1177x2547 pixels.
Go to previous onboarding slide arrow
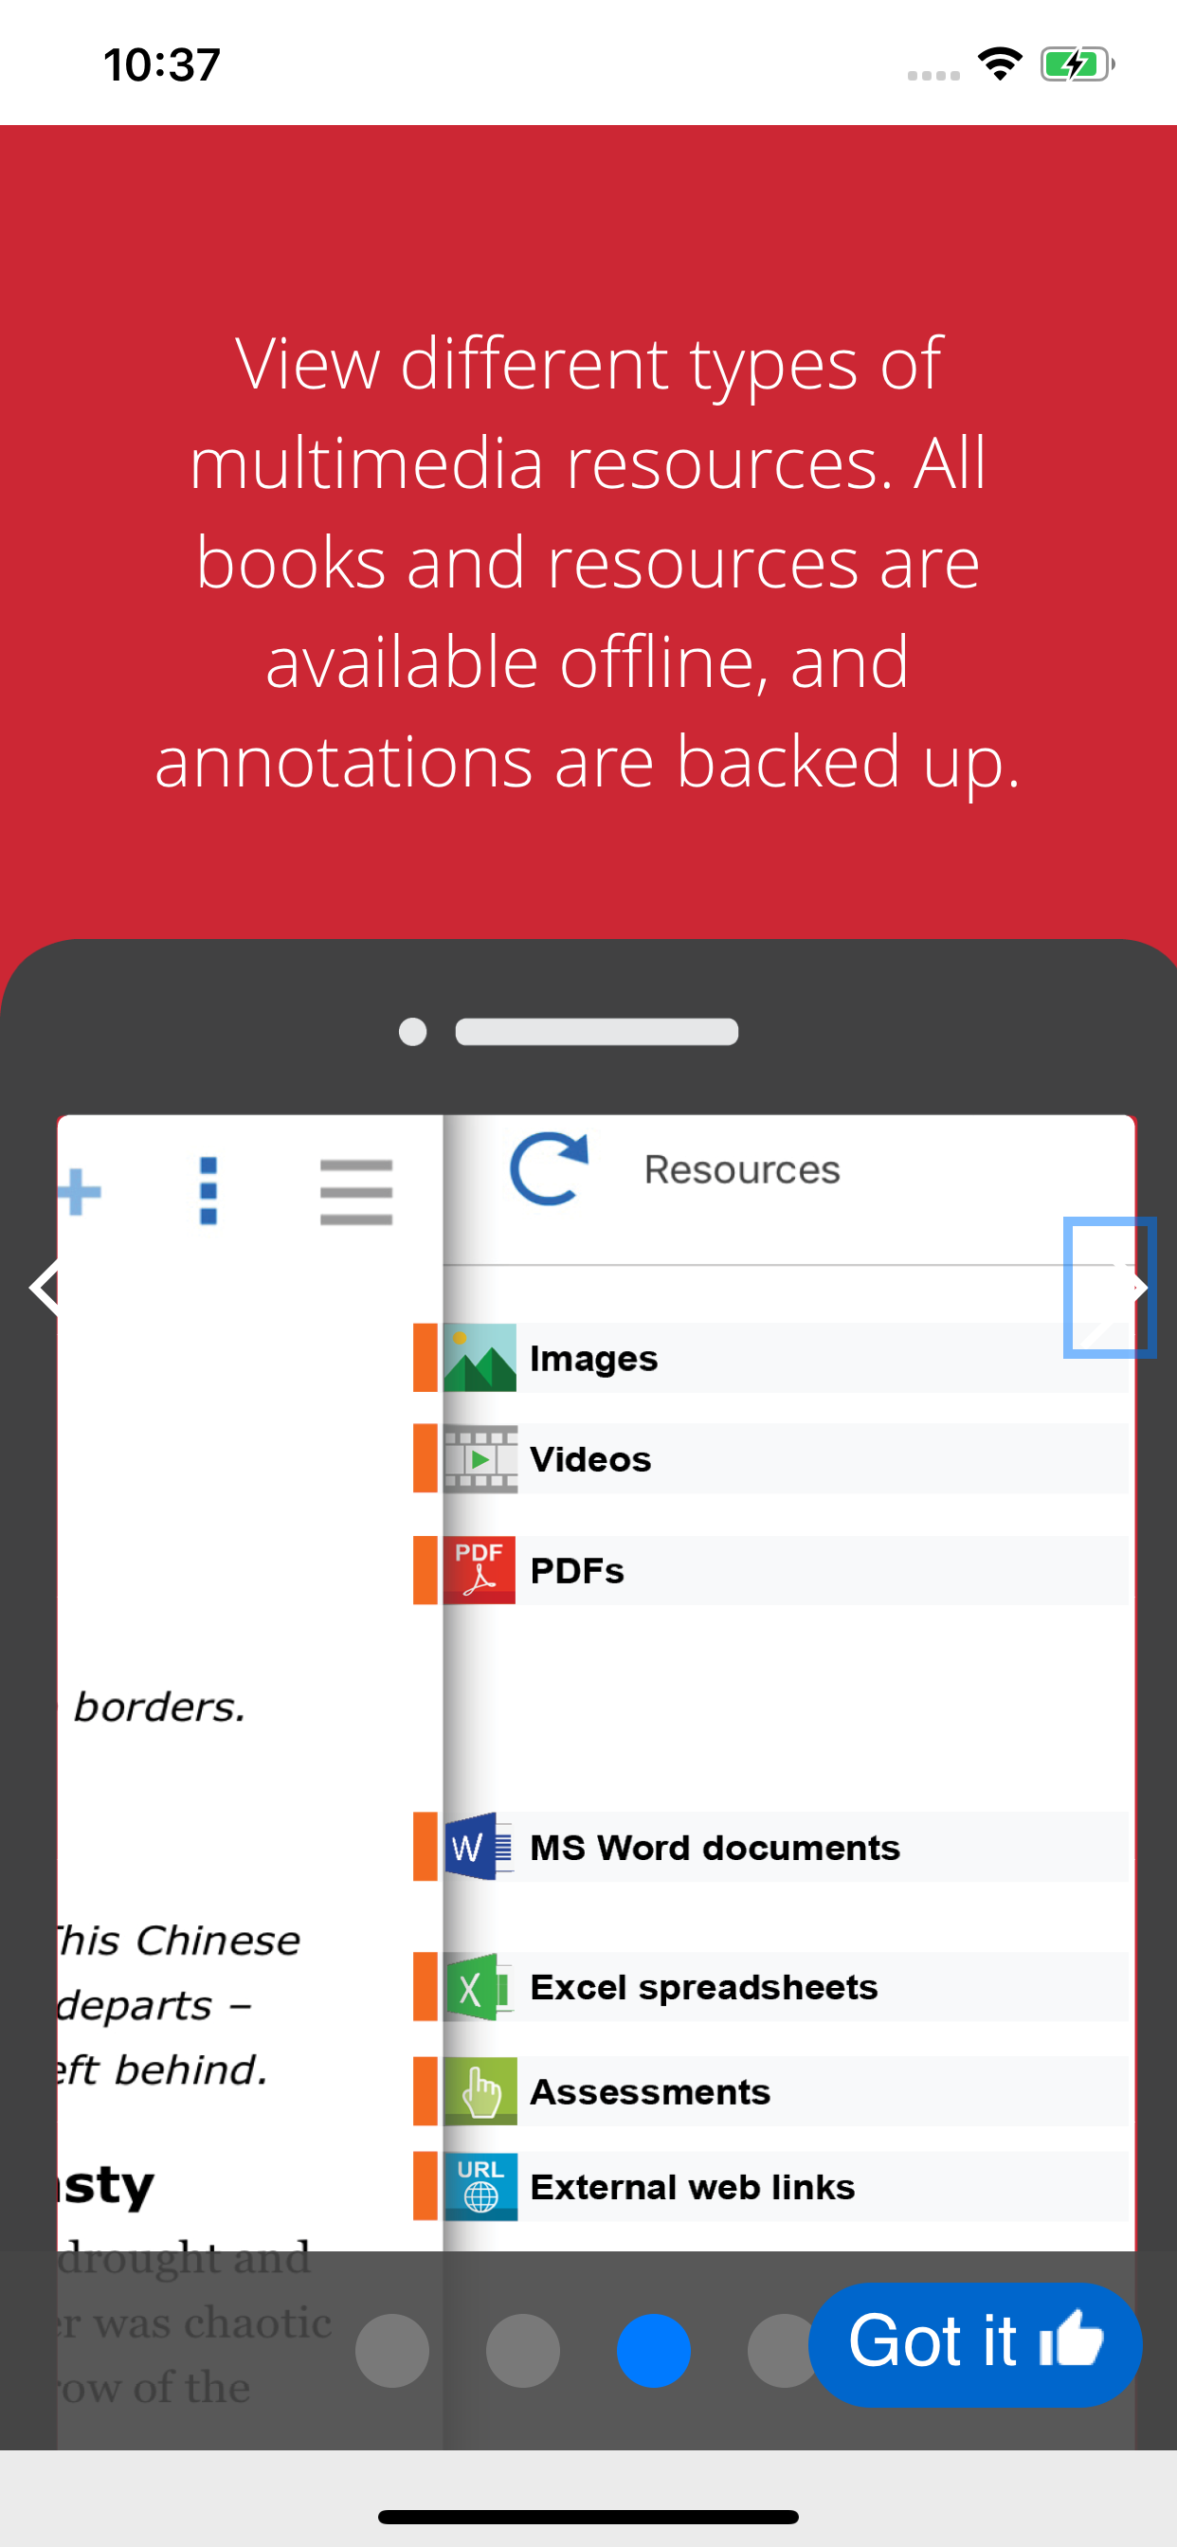pyautogui.click(x=45, y=1287)
